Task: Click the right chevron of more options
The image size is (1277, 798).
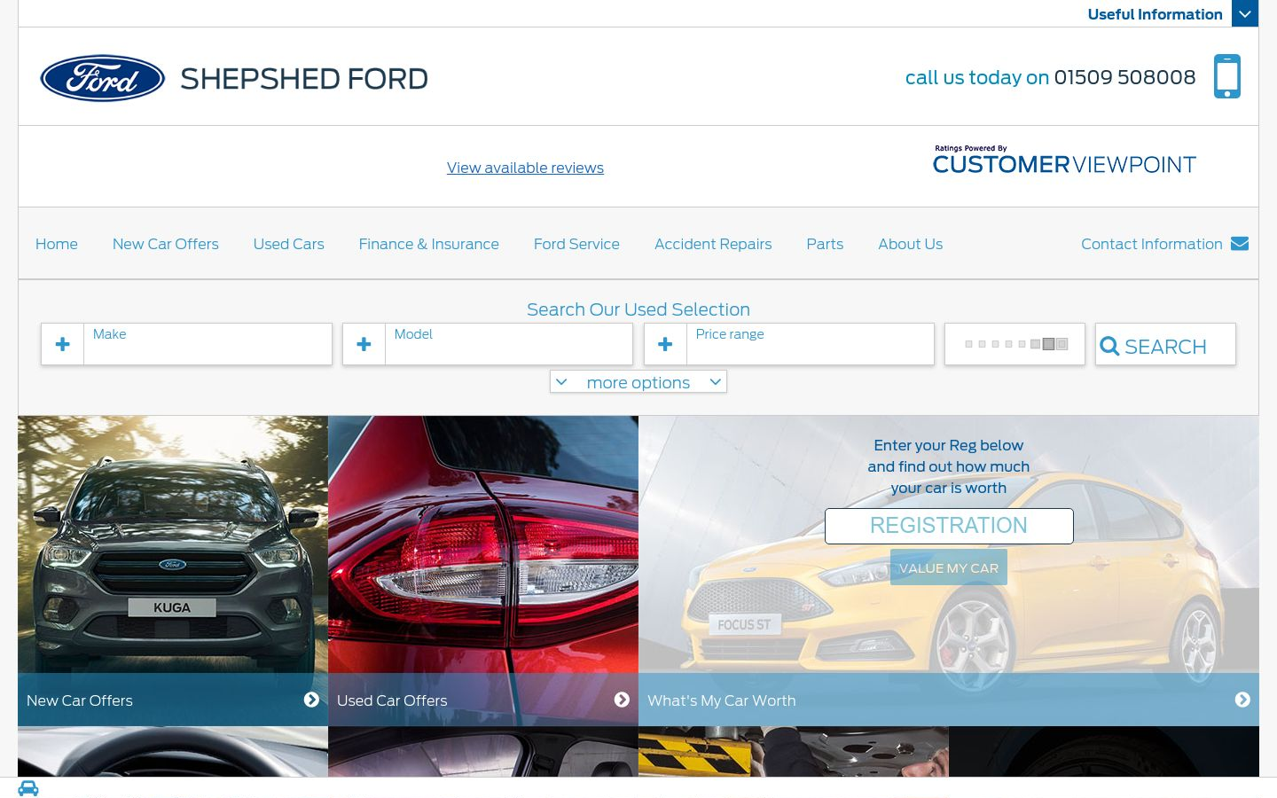Action: [x=715, y=382]
